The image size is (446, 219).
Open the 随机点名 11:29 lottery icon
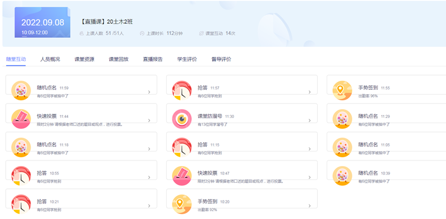(x=342, y=119)
